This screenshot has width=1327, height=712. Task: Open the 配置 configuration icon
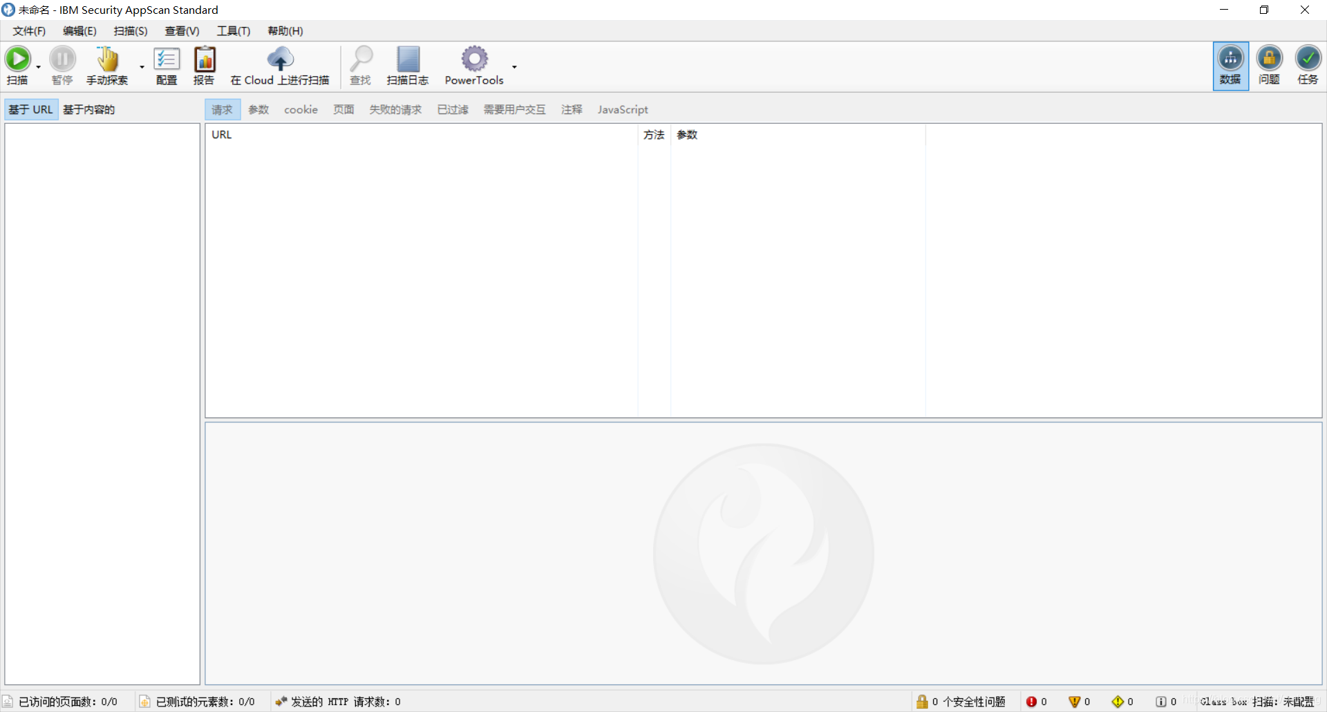point(167,59)
